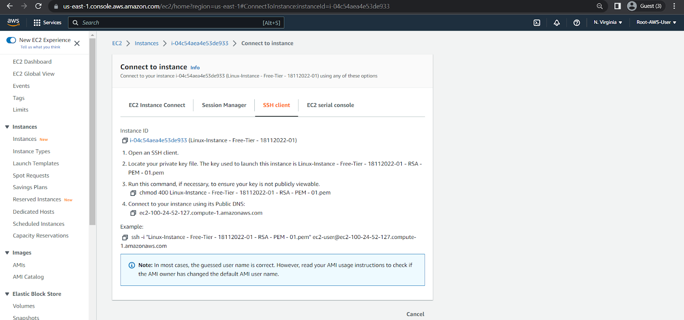Open Capacity Reservations
The image size is (684, 320).
[41, 236]
